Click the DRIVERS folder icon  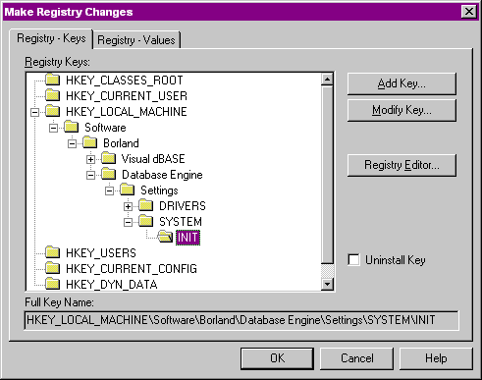(146, 205)
